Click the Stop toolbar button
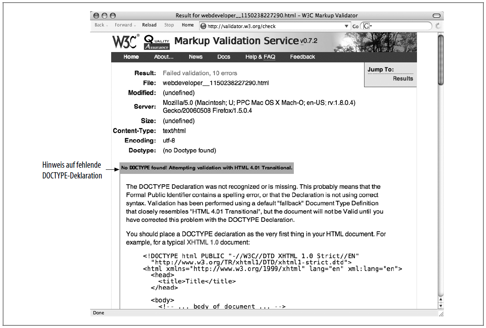 [169, 25]
